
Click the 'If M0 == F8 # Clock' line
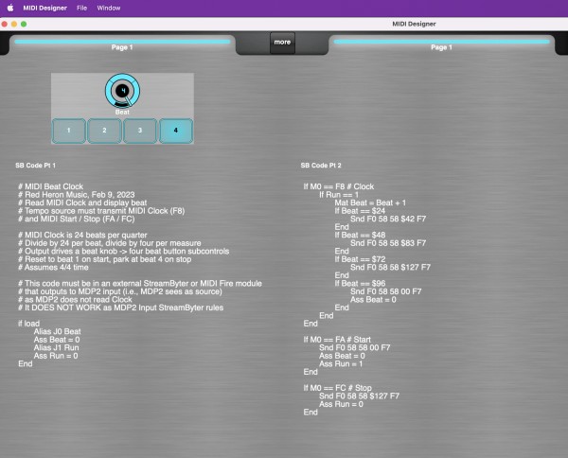point(339,186)
